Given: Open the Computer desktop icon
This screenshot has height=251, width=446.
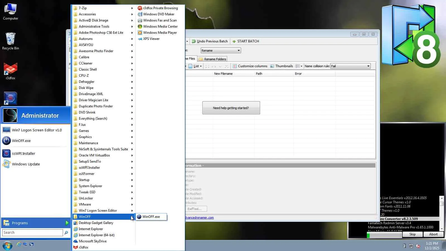Looking at the screenshot, I should (x=11, y=12).
